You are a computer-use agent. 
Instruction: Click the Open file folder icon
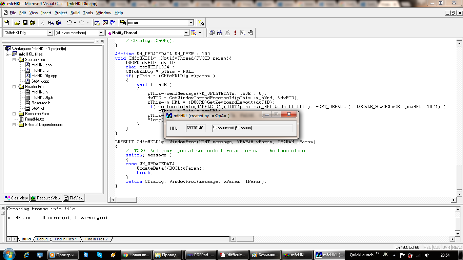17,23
